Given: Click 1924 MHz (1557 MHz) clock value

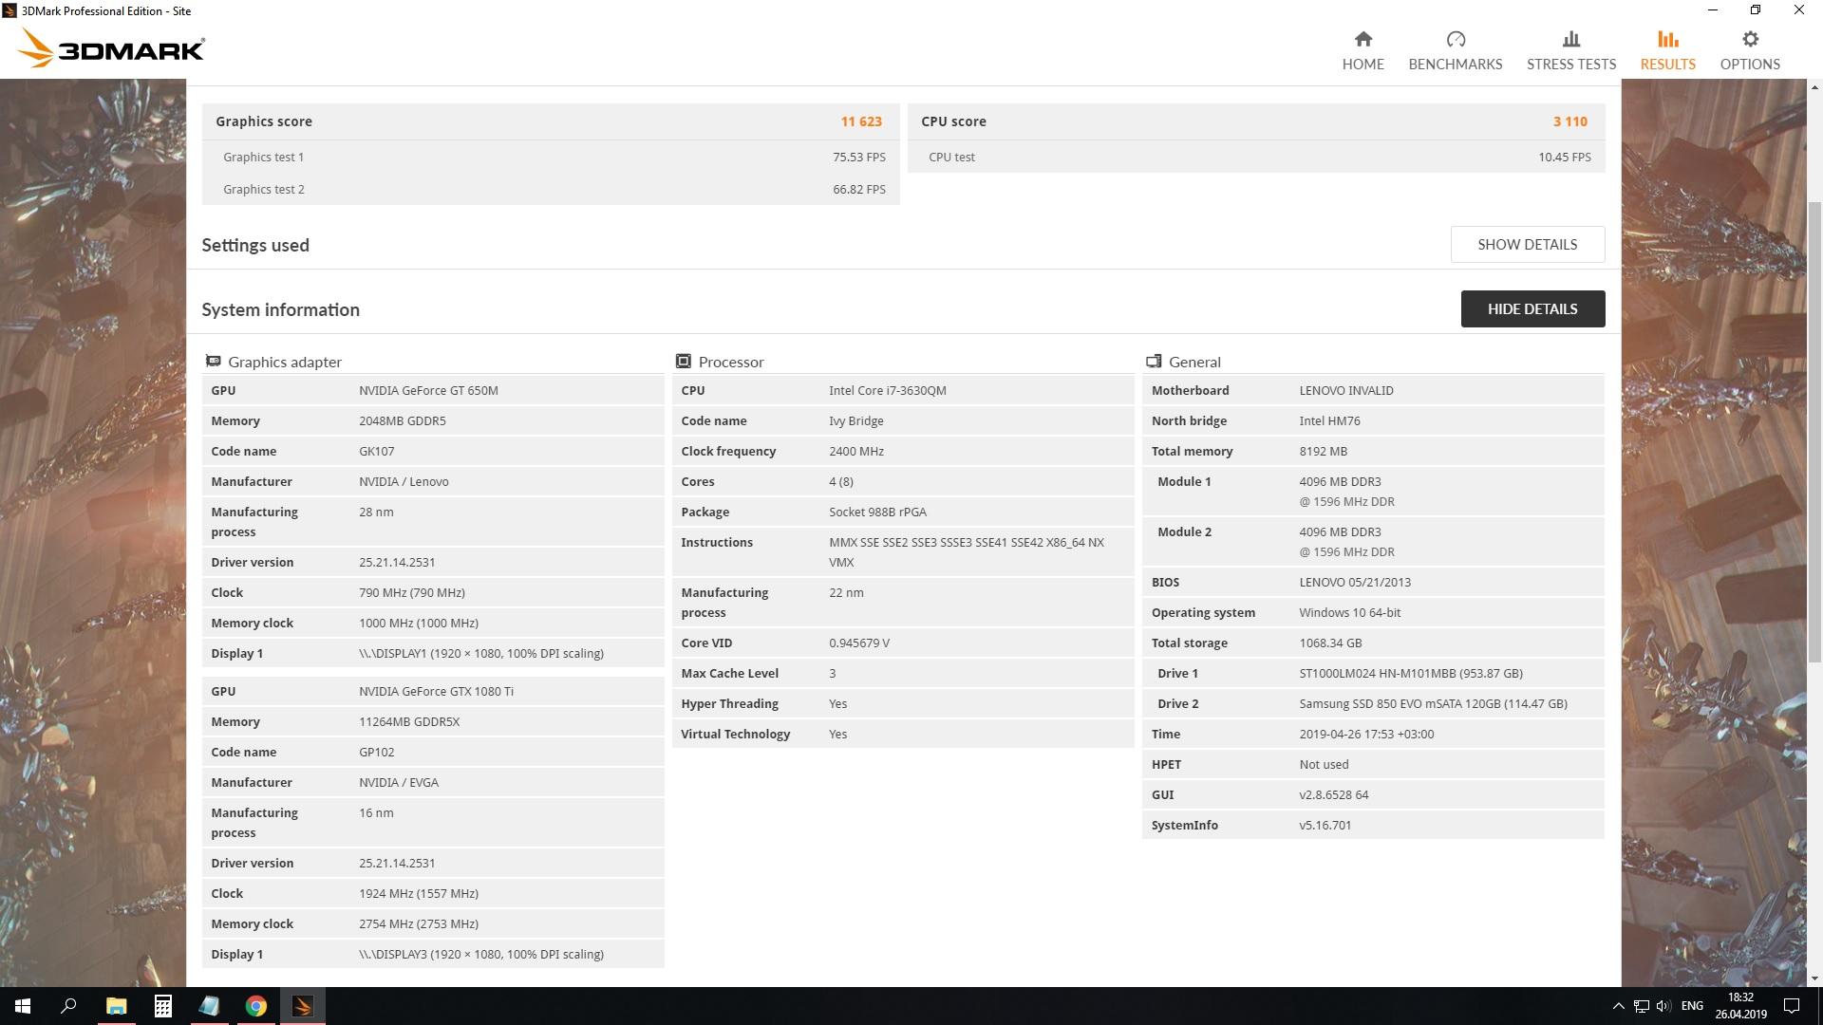Looking at the screenshot, I should 418,893.
